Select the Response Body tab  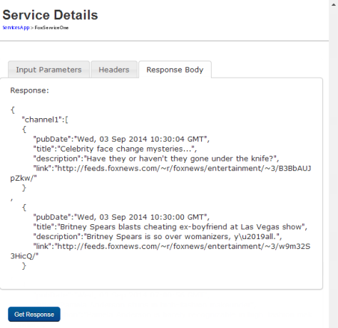point(175,70)
